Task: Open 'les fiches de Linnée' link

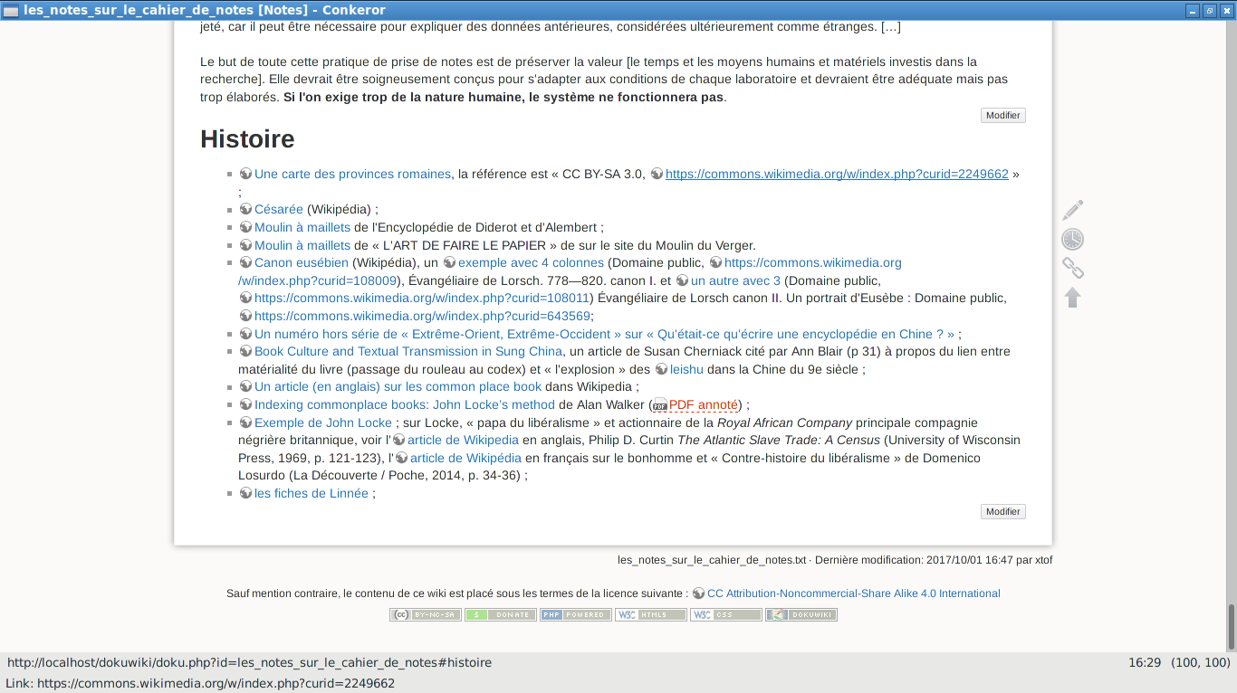Action: (311, 494)
